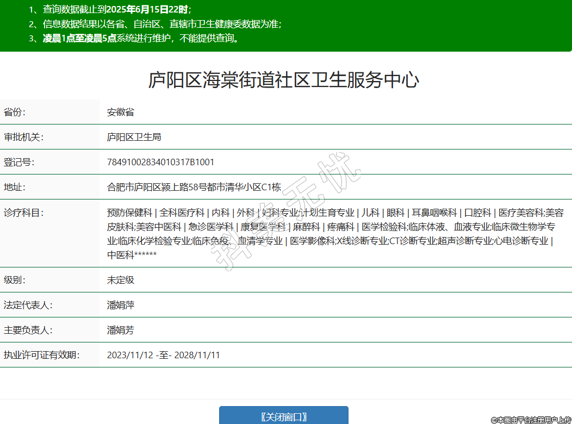Click the 关闭窗口 button
The height and width of the screenshot is (424, 572).
(x=283, y=416)
